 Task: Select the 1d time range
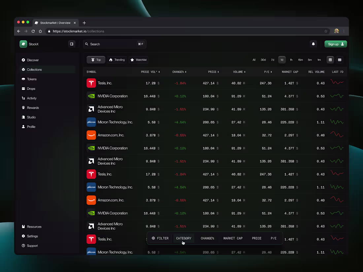282,60
